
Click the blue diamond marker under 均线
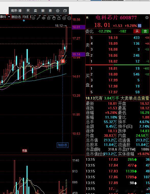24,21
